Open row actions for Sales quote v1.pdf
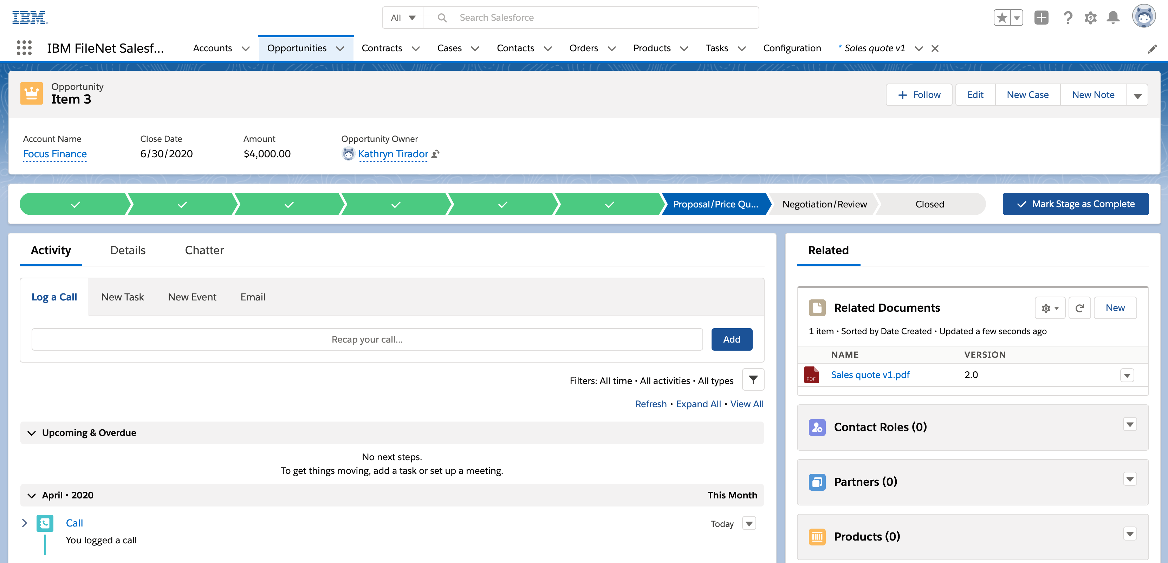1168x563 pixels. (x=1127, y=375)
